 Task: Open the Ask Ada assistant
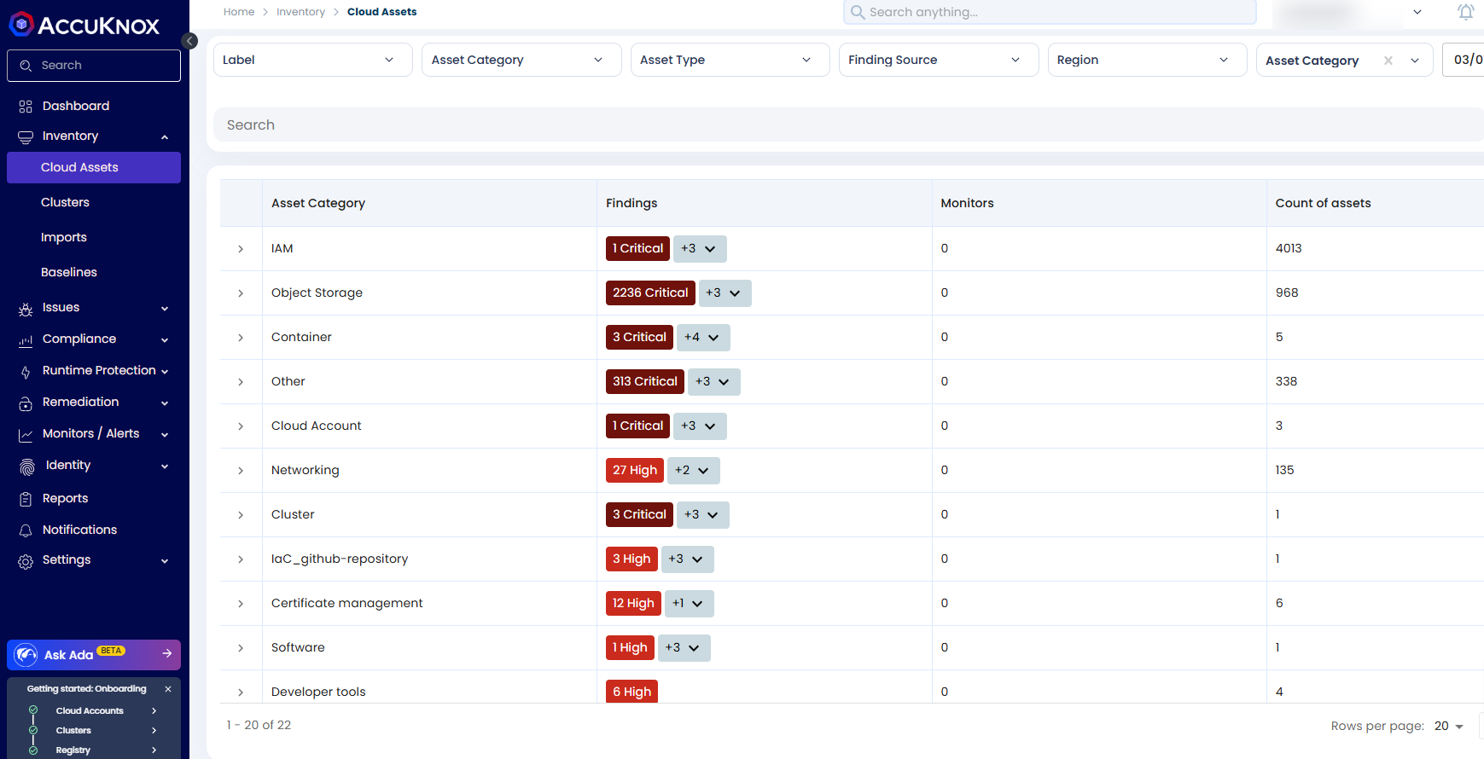94,655
